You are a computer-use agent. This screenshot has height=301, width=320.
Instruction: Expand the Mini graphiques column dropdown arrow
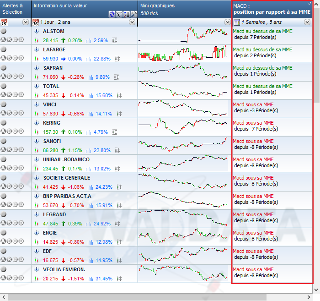click(228, 22)
